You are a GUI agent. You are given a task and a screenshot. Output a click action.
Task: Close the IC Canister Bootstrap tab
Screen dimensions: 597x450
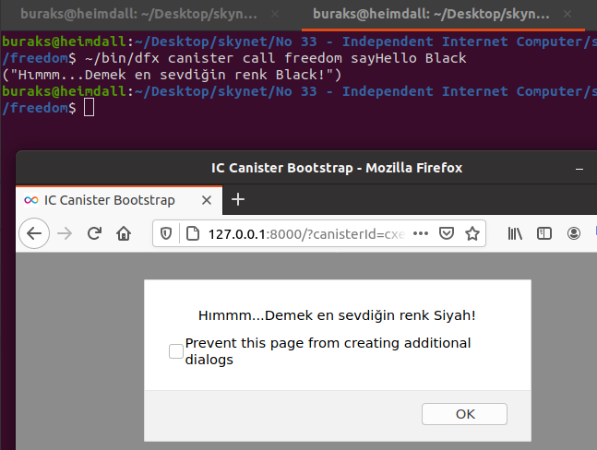(x=207, y=200)
